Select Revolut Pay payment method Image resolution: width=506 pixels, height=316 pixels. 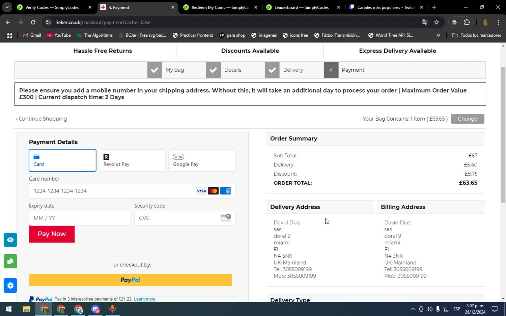pos(132,160)
